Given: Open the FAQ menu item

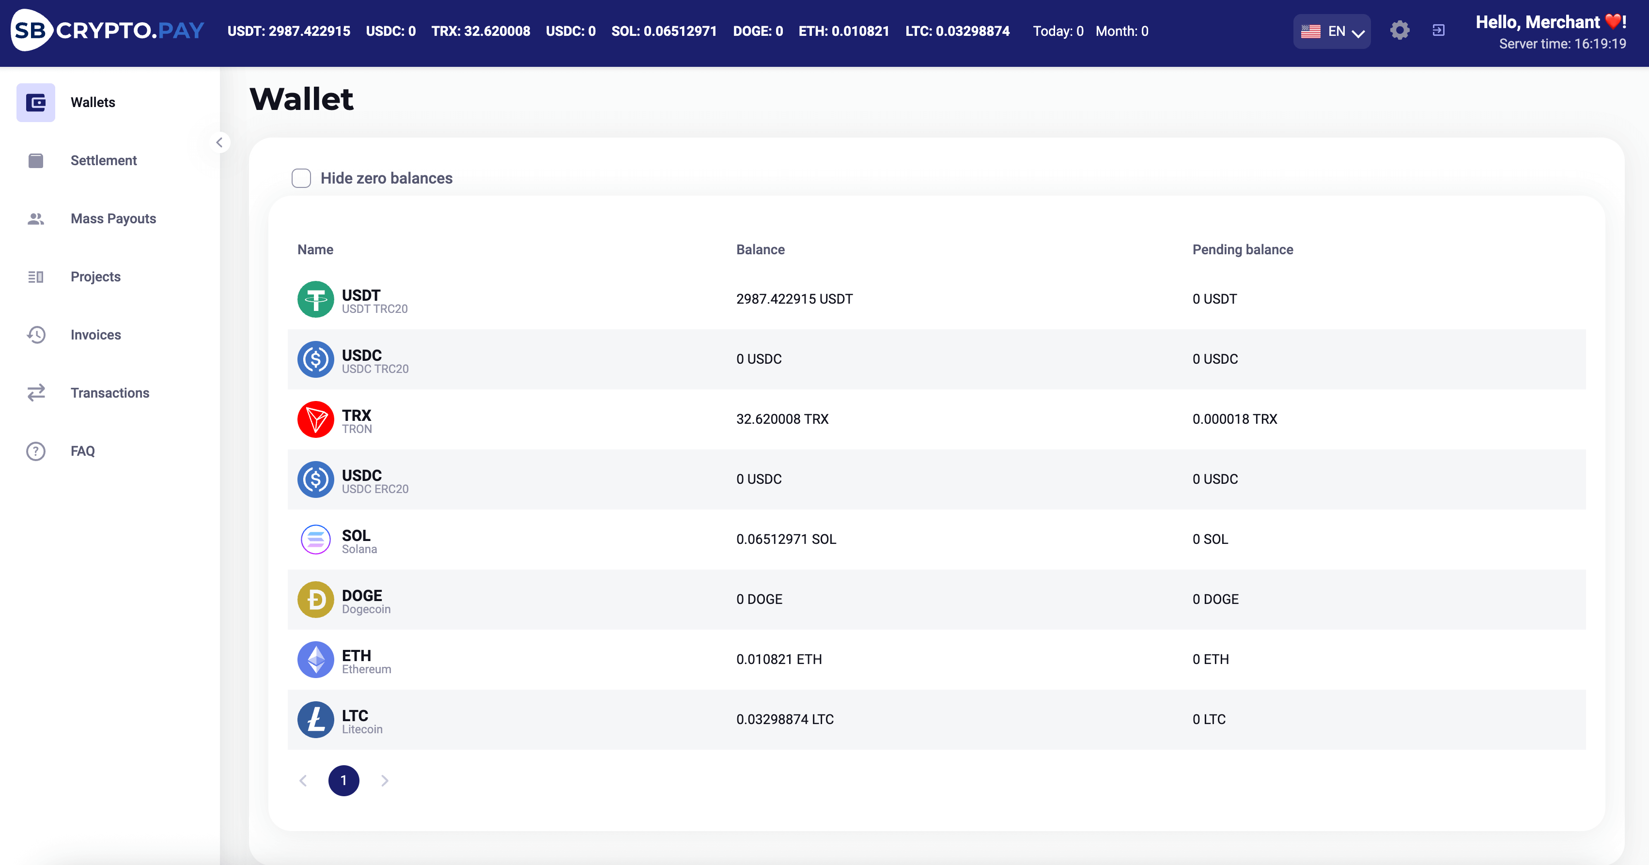Looking at the screenshot, I should pos(35,451).
